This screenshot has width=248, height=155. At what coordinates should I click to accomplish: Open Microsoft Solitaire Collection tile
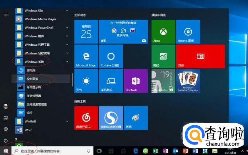click(x=188, y=81)
